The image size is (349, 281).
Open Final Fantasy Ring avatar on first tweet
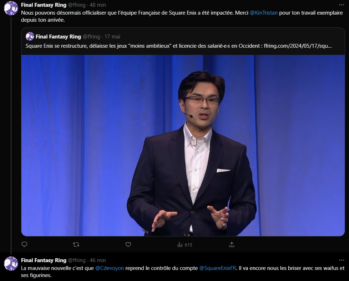click(x=11, y=8)
